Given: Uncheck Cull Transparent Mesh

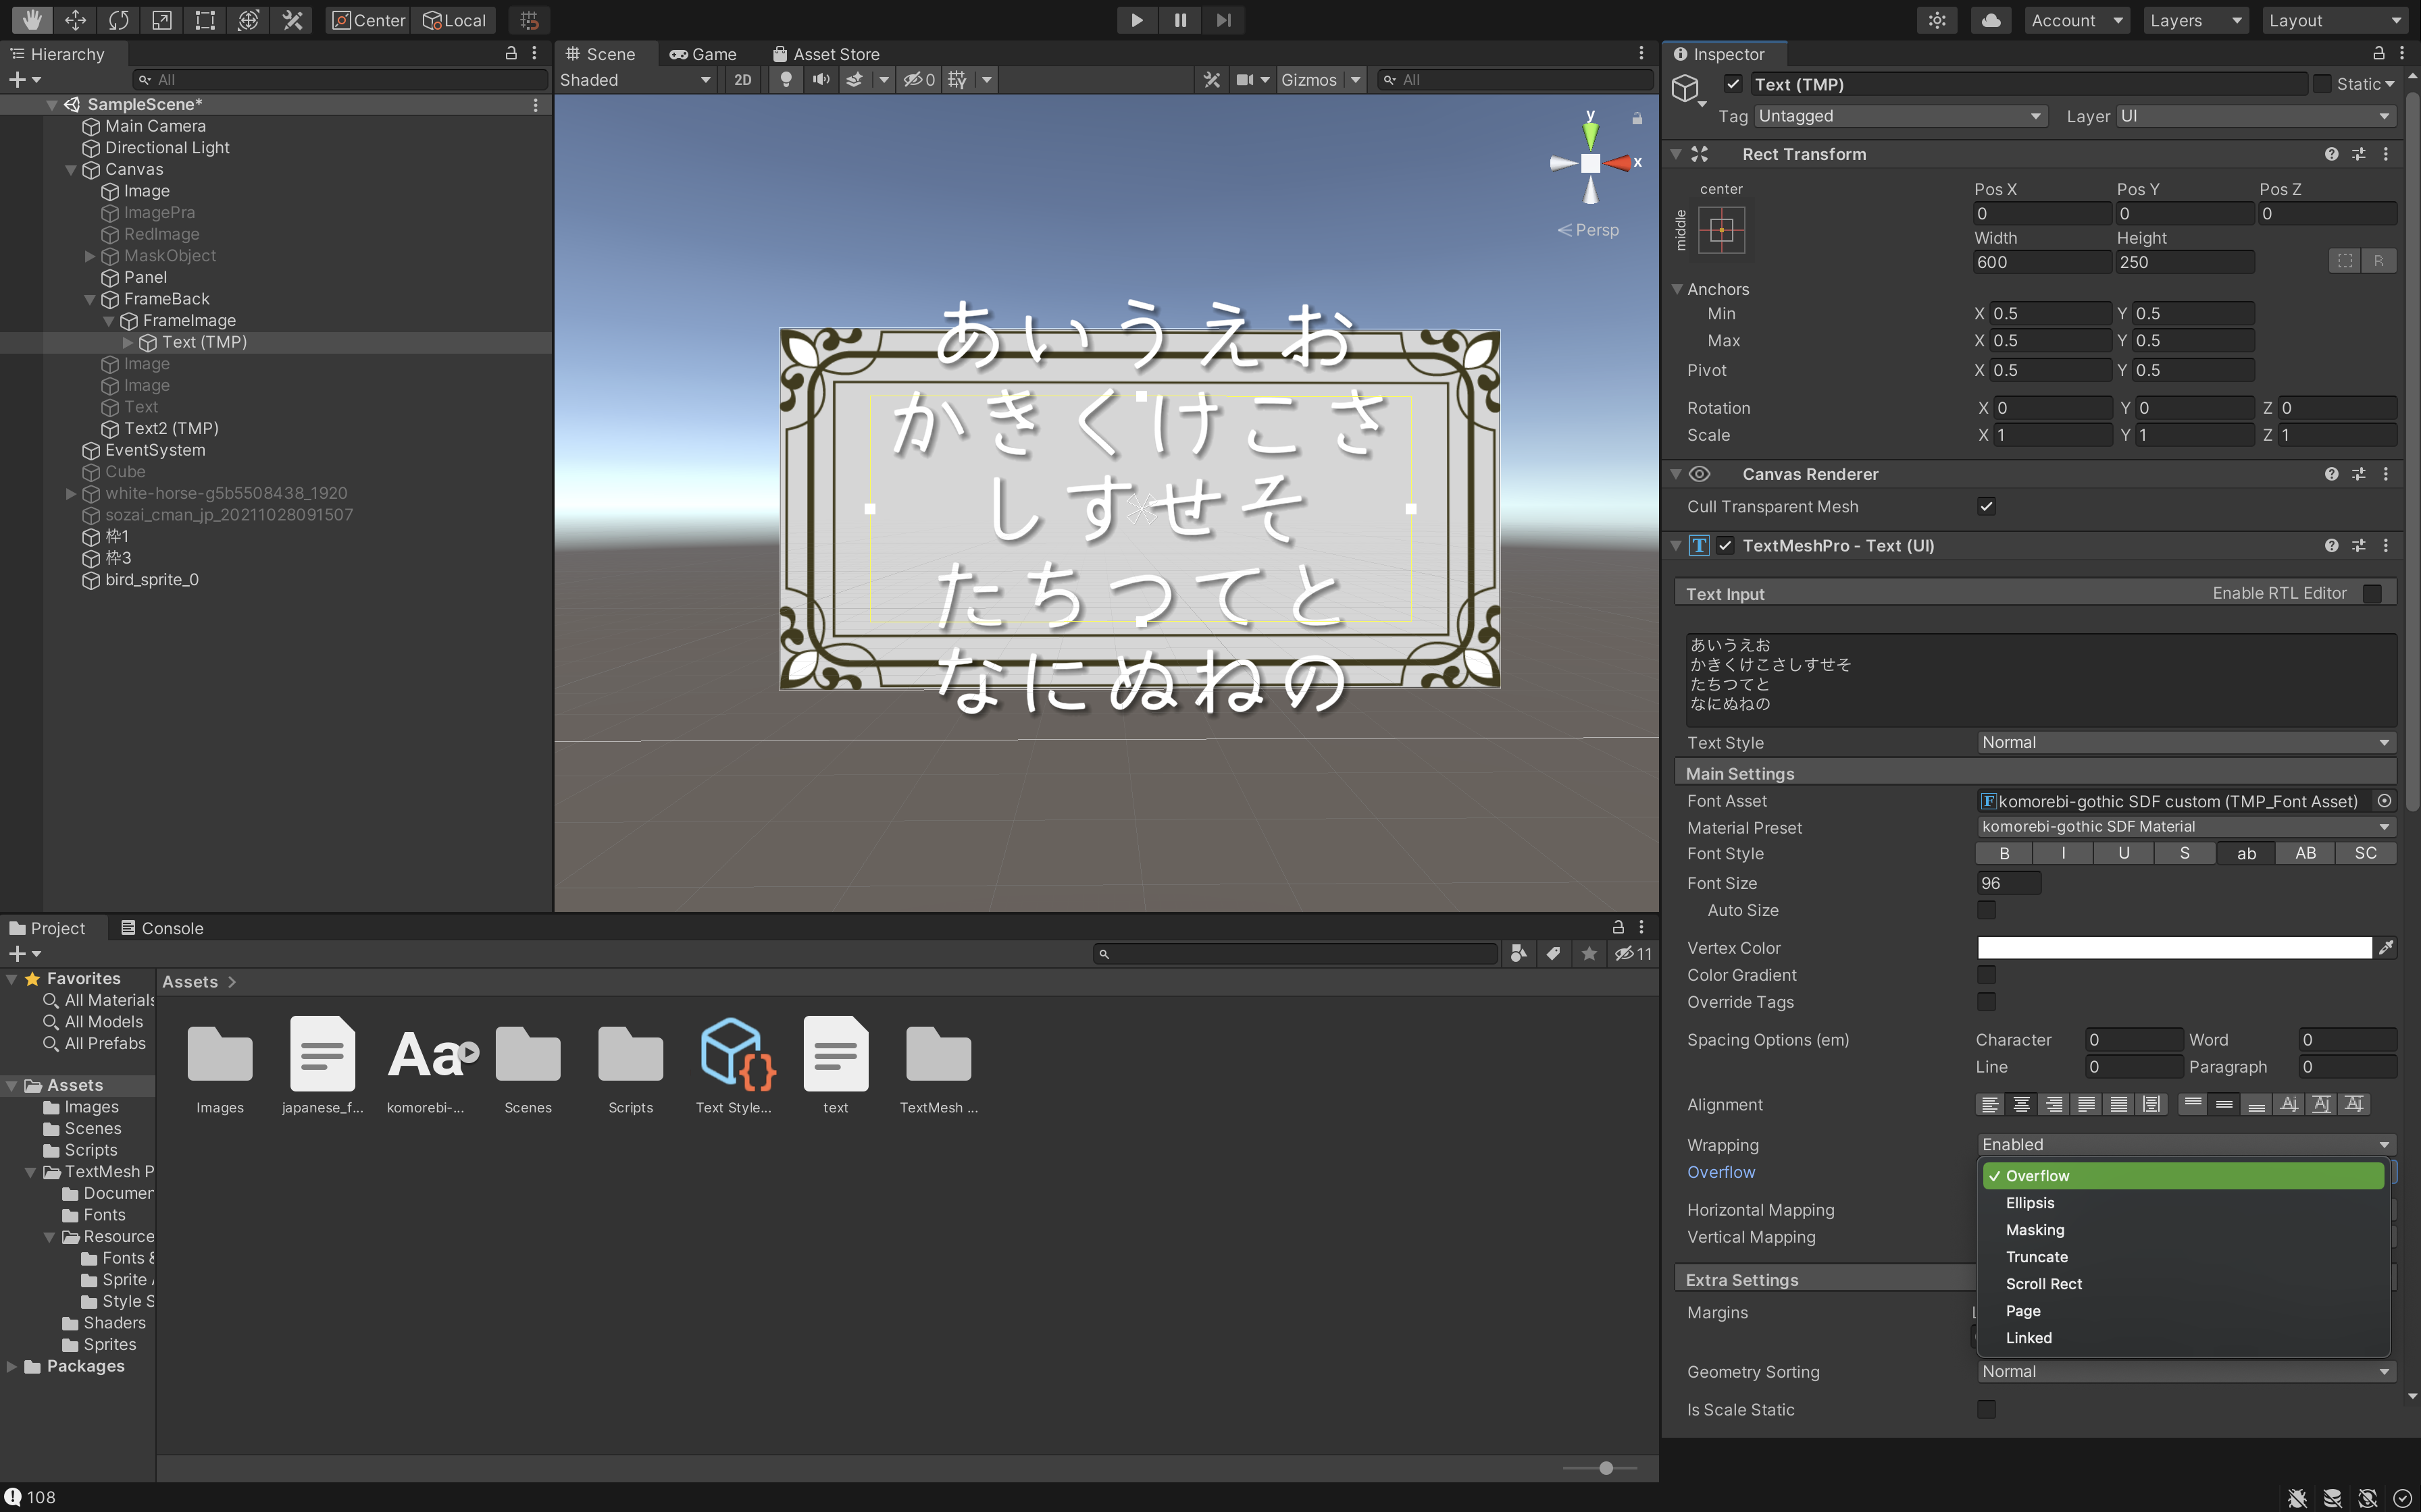Looking at the screenshot, I should coord(1986,506).
